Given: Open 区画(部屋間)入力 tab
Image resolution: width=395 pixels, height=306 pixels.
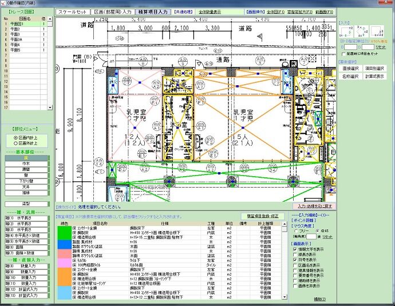Looking at the screenshot, I should click(x=112, y=11).
